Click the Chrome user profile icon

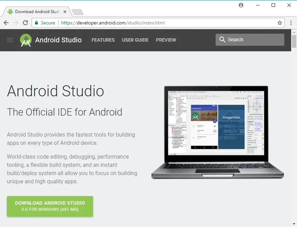(241, 5)
